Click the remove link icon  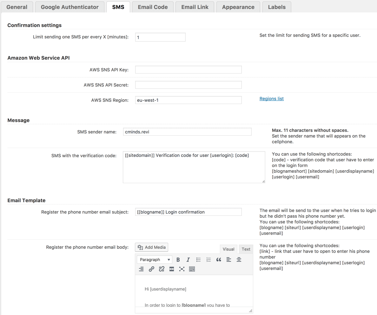(x=162, y=269)
